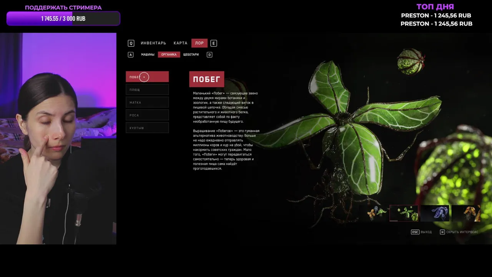Screen dimensions: 492x277
Task: Click the paragraph starting 'Выращивание «Побегов»'
Action: 226,150
